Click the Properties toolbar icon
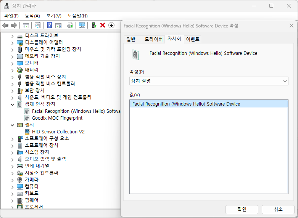The width and height of the screenshot is (298, 218). pyautogui.click(x=37, y=25)
